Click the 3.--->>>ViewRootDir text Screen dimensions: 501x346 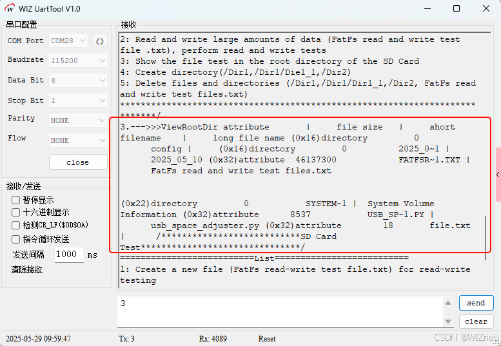point(169,127)
